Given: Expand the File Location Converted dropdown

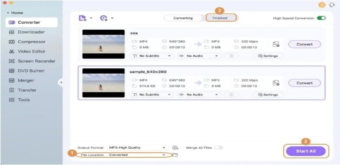Looking at the screenshot, I should click(x=137, y=155).
